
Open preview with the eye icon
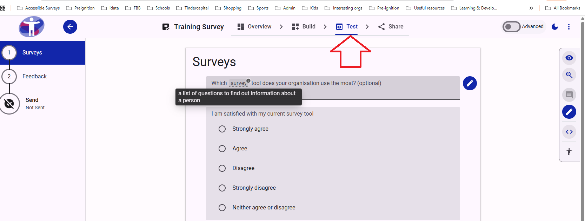tap(569, 58)
